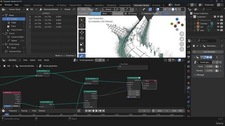The height and width of the screenshot is (126, 225).
Task: Open node editor Add menu
Action: [x=40, y=60]
